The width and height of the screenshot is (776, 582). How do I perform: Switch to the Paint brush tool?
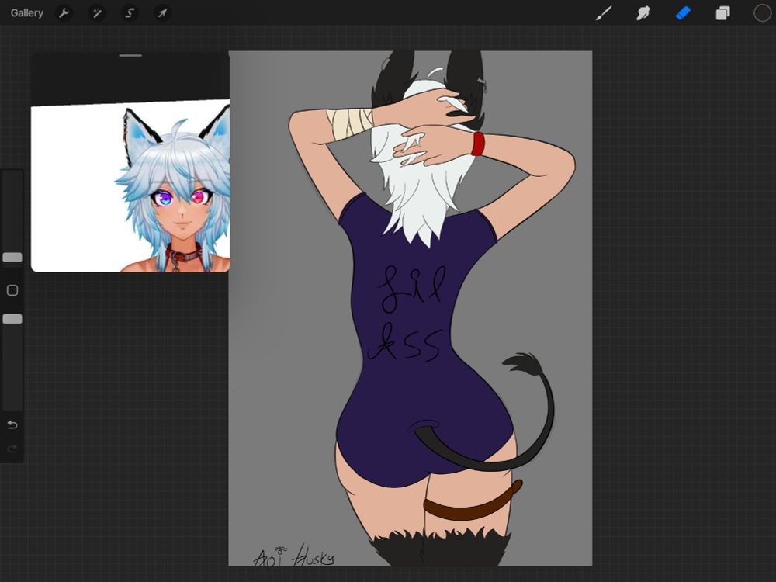[x=604, y=12]
